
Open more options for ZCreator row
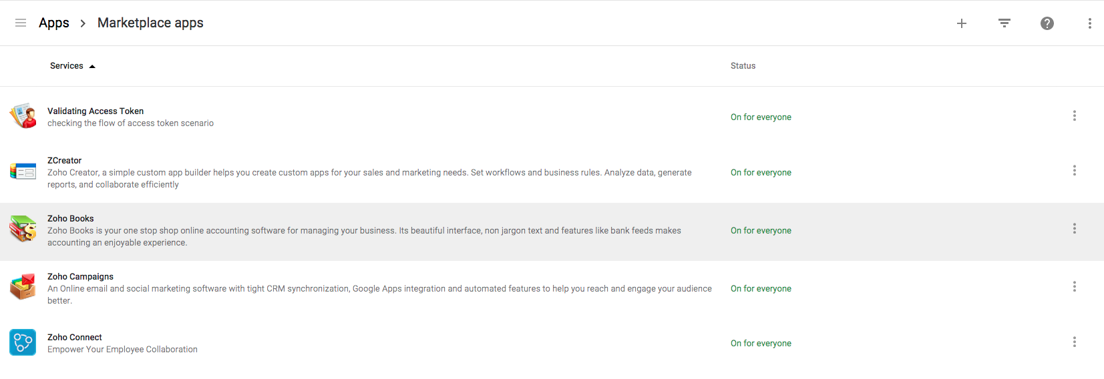click(x=1075, y=171)
